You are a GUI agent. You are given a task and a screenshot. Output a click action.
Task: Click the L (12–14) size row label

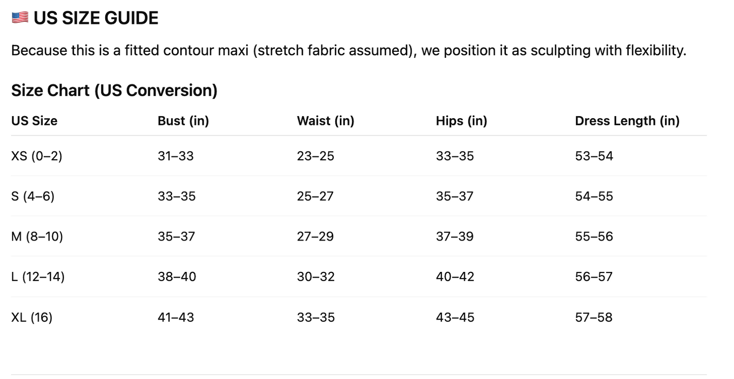(38, 277)
